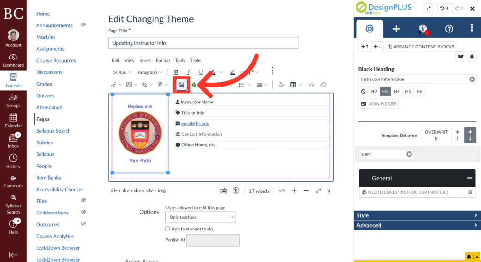Click the cloud embed icon in the toolbar
The height and width of the screenshot is (262, 481).
(323, 85)
